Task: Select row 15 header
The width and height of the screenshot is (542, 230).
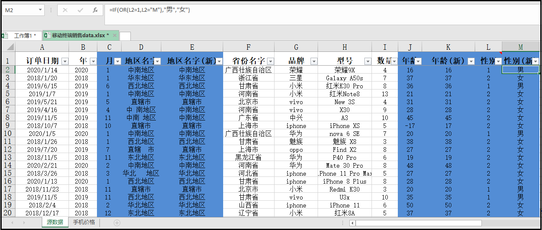Action: [8, 173]
